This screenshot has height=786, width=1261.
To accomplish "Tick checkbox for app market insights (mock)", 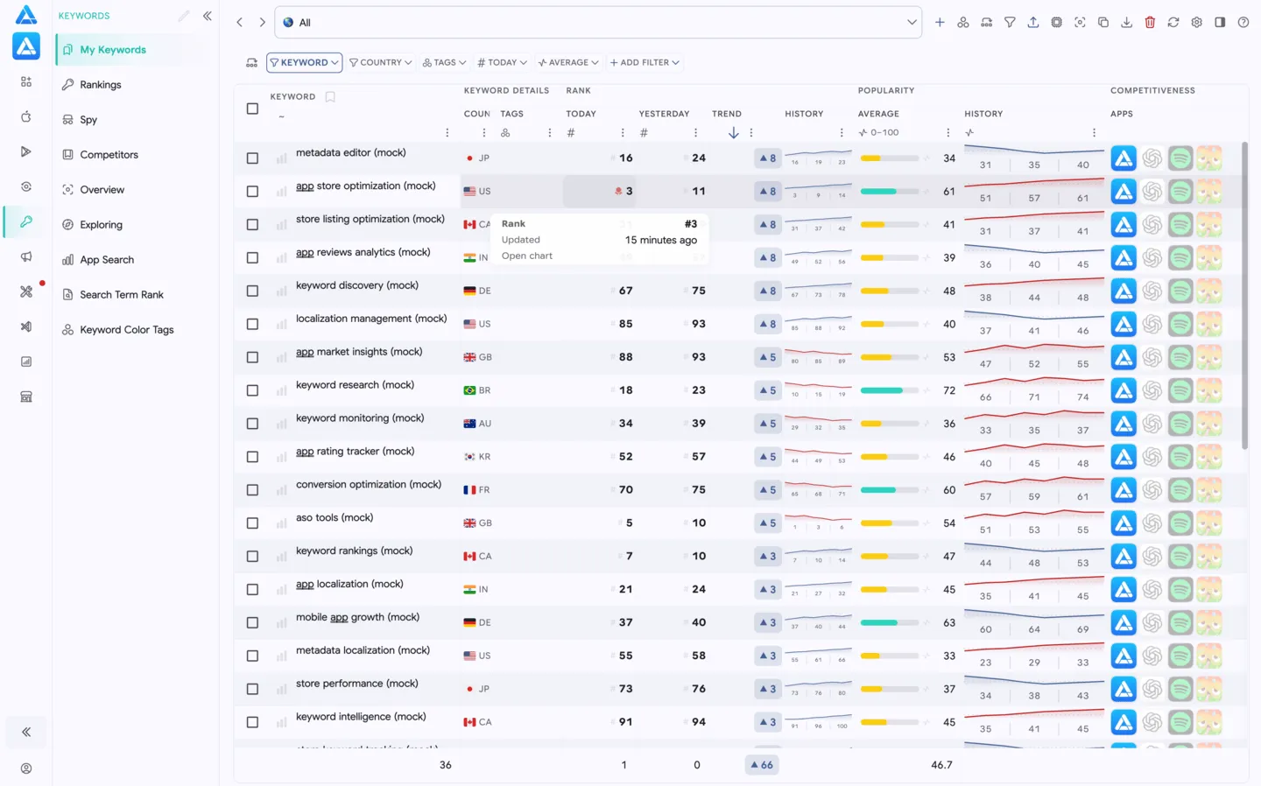I will (x=252, y=357).
